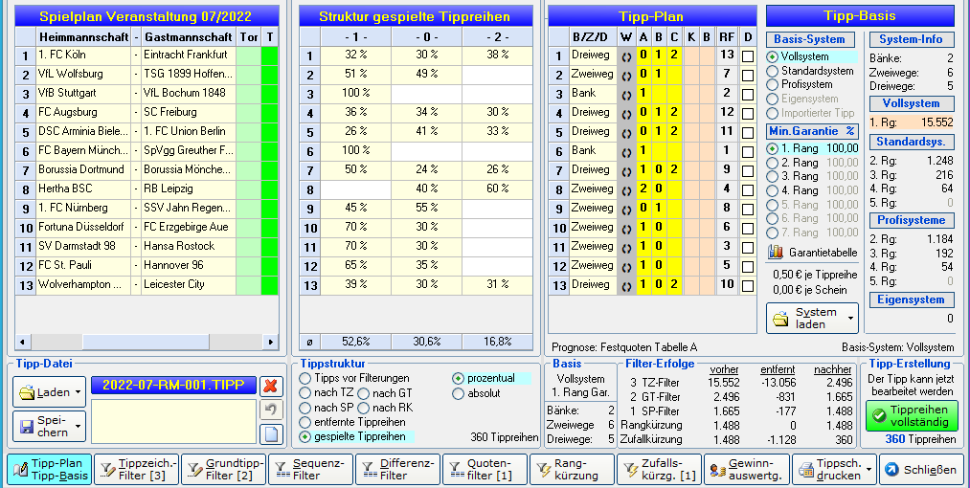Open the Garantietabelle chart icon
The width and height of the screenshot is (970, 488).
point(776,253)
